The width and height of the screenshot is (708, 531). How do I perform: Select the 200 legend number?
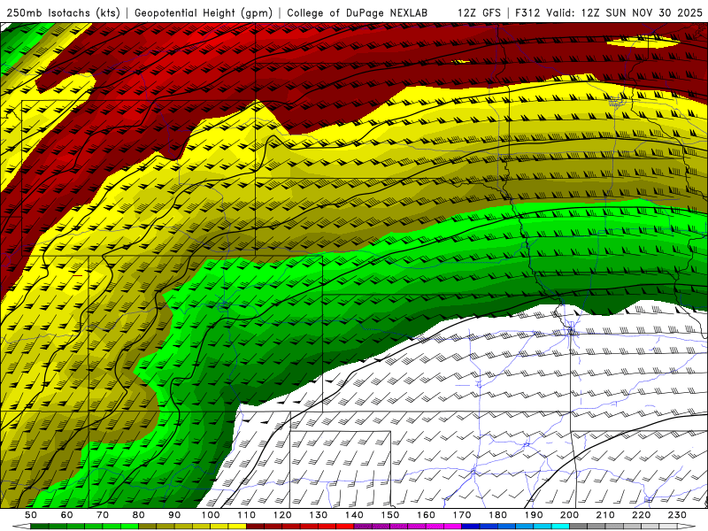pos(569,515)
